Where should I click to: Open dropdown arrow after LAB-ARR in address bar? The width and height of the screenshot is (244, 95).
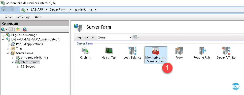47,10
